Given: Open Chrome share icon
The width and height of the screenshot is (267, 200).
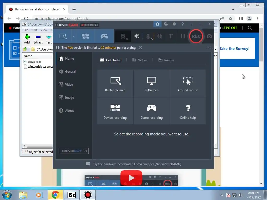Looking at the screenshot, I should [222, 18].
